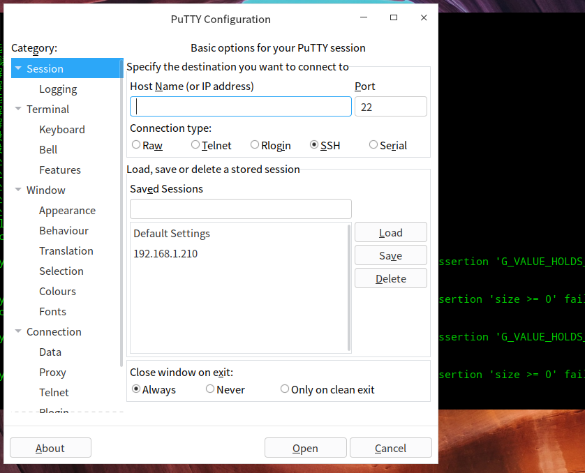Image resolution: width=585 pixels, height=473 pixels.
Task: Delete the selected saved session
Action: [391, 278]
